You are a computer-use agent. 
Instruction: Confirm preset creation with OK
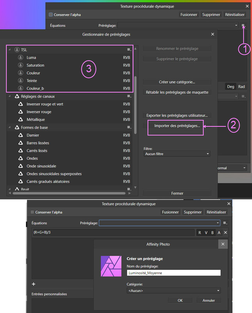coord(180,300)
